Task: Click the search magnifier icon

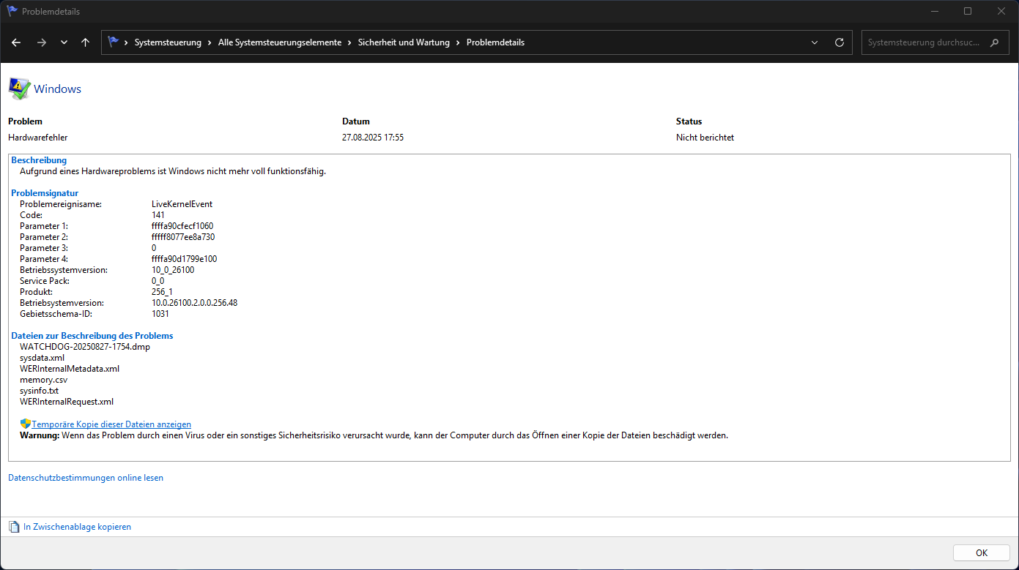Action: coord(994,42)
